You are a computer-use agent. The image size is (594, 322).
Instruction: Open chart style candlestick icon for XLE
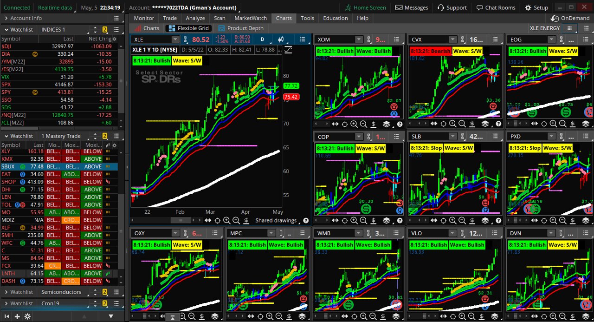281,39
